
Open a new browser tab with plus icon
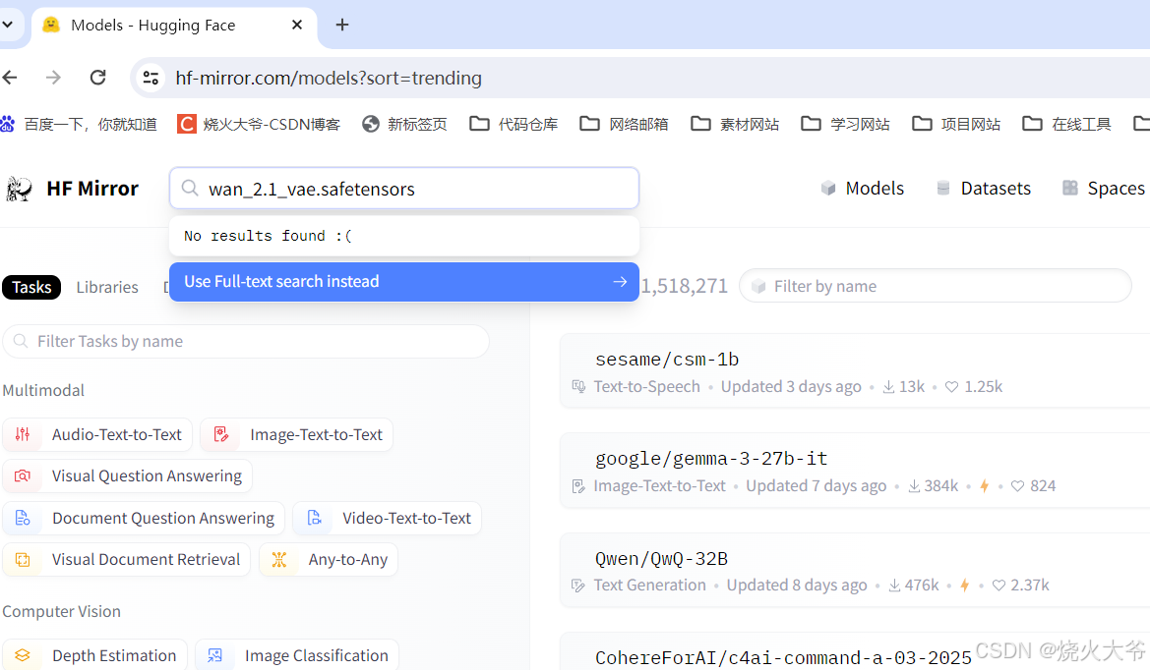click(x=341, y=25)
